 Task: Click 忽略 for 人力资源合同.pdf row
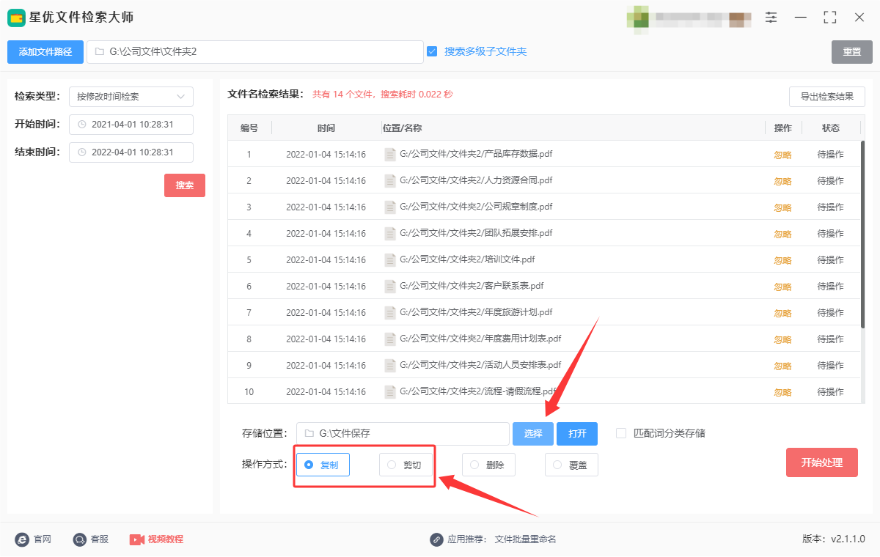point(783,181)
